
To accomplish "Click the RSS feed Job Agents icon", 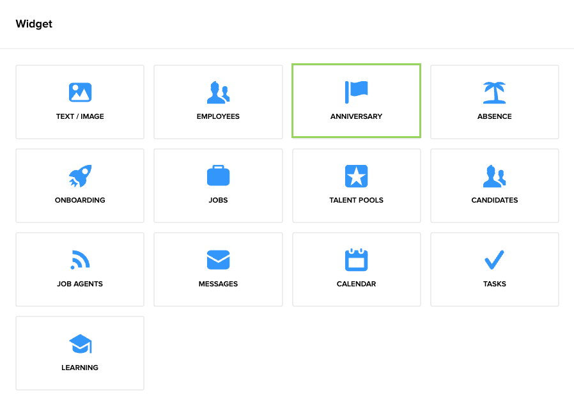I will [x=80, y=260].
